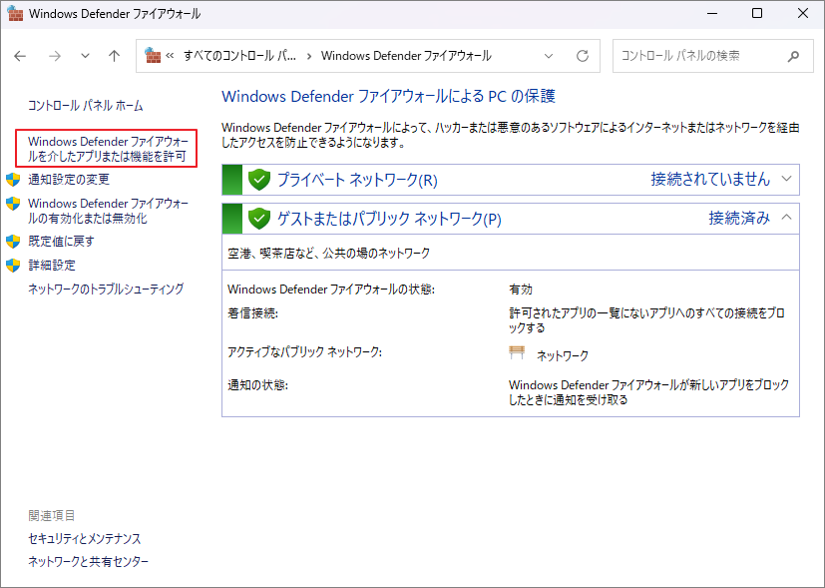Click 通知の状態: label
The image size is (825, 588).
point(257,384)
